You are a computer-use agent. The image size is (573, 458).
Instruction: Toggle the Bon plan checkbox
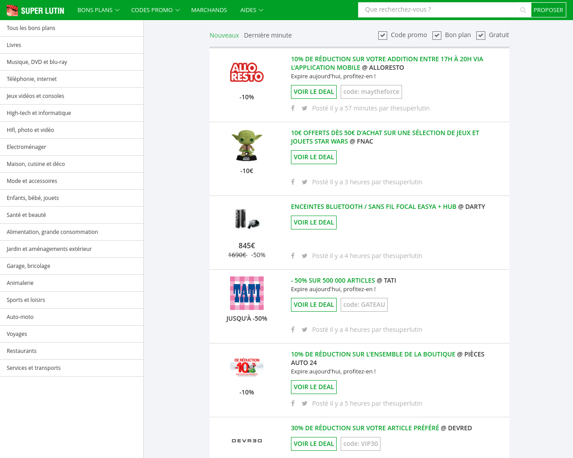tap(437, 35)
